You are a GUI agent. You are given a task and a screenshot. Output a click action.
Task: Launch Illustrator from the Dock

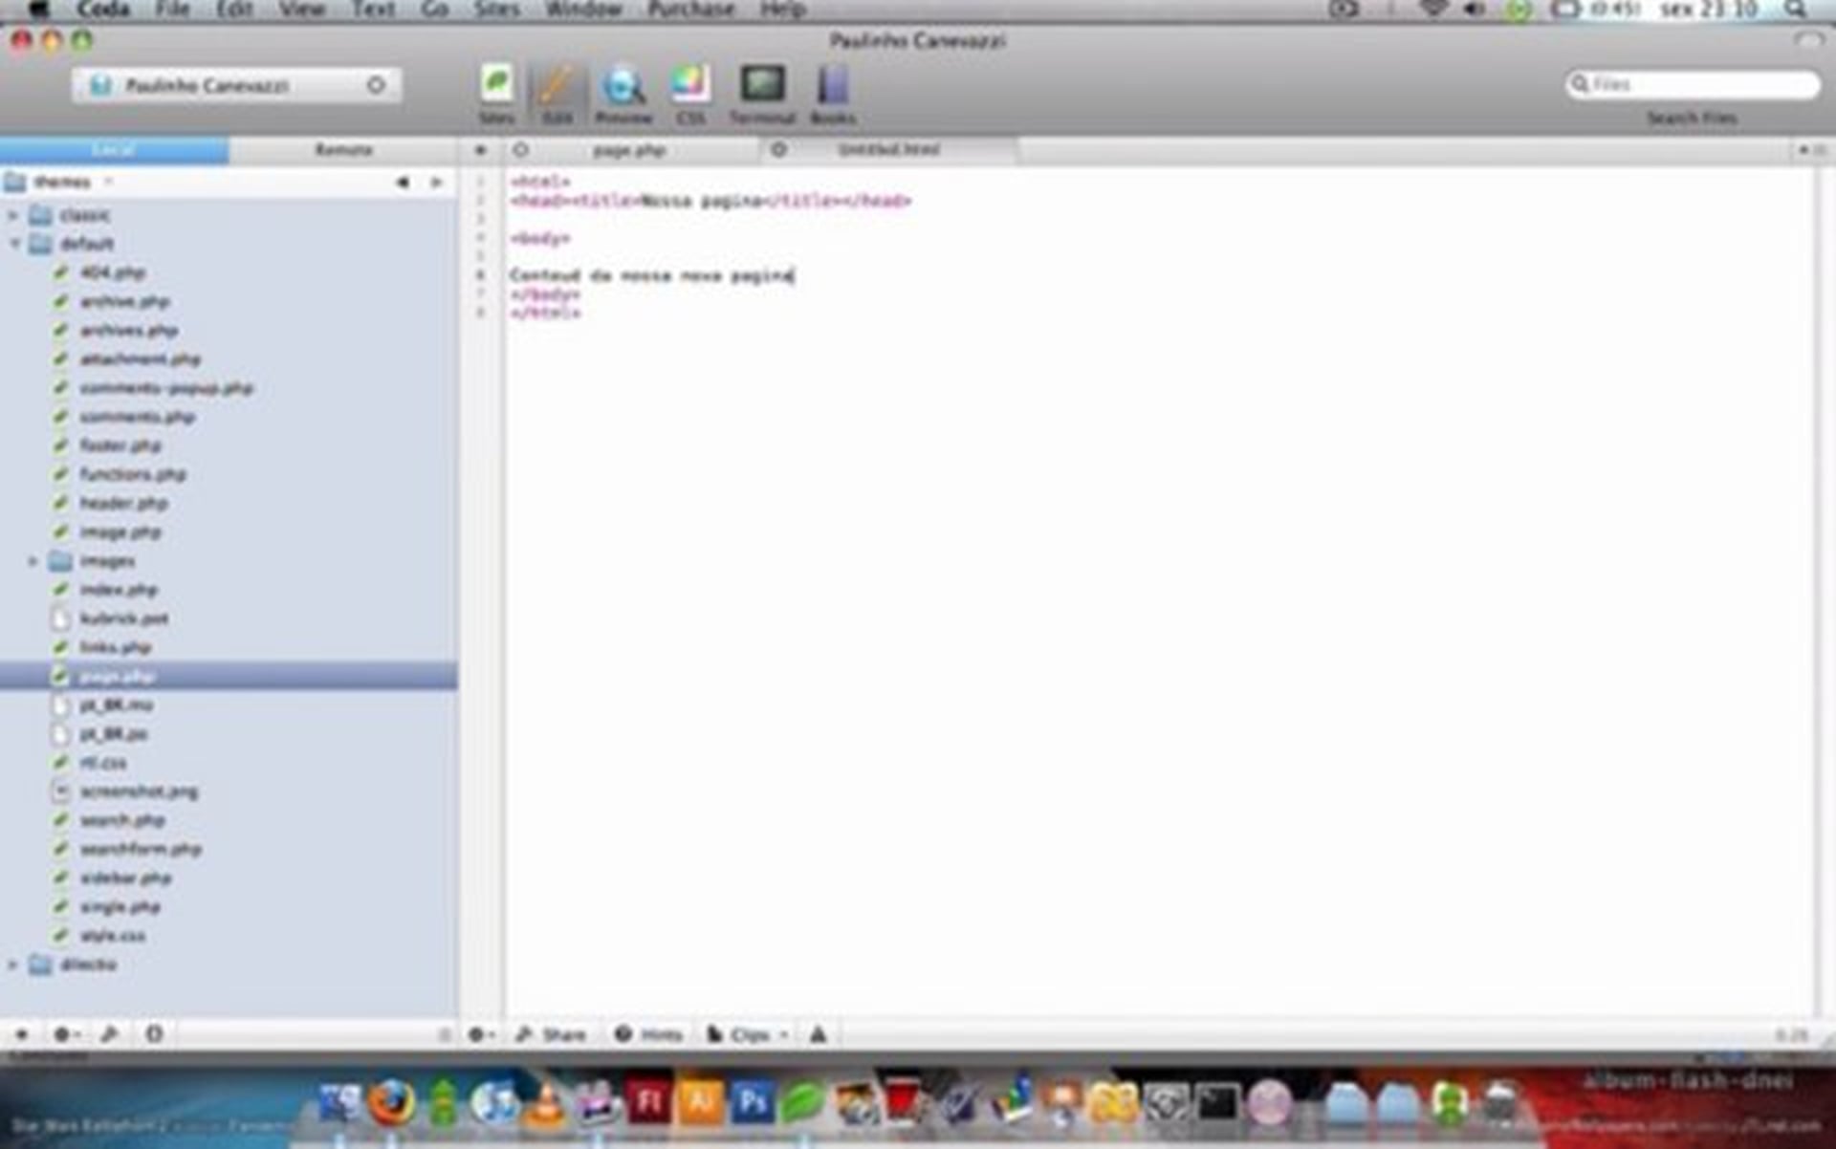701,1101
